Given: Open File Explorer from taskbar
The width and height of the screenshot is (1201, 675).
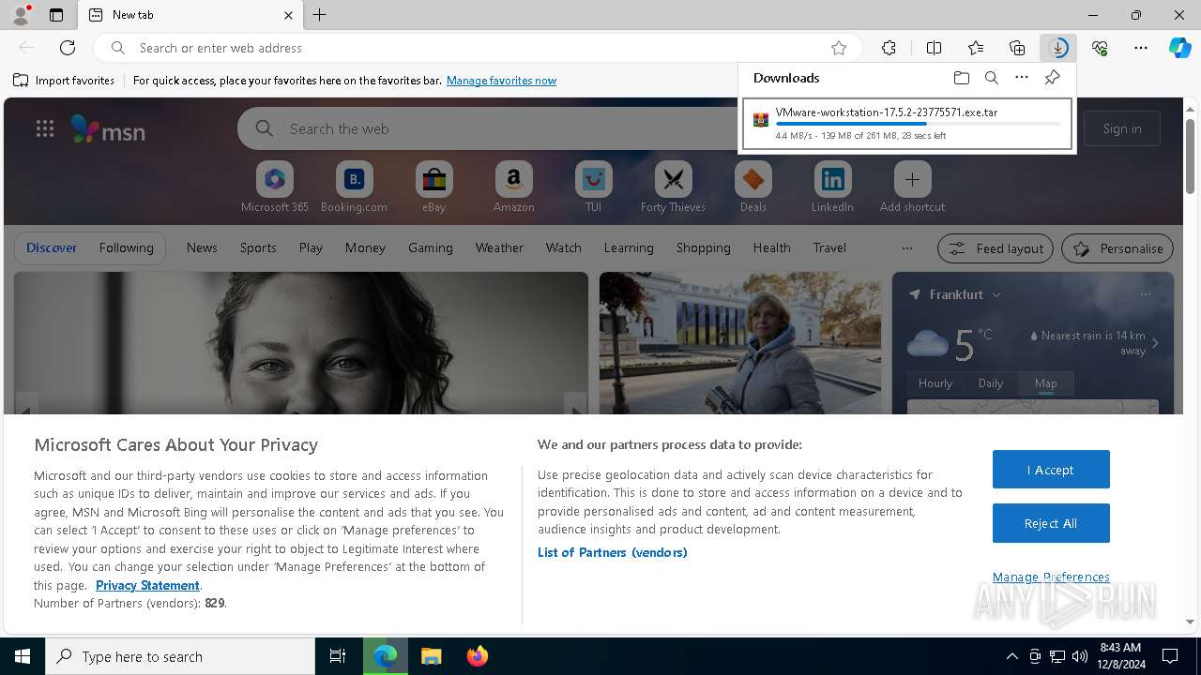Looking at the screenshot, I should tap(431, 656).
